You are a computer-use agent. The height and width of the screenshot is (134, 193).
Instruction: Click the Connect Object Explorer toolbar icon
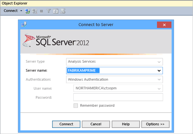tap(28, 11)
